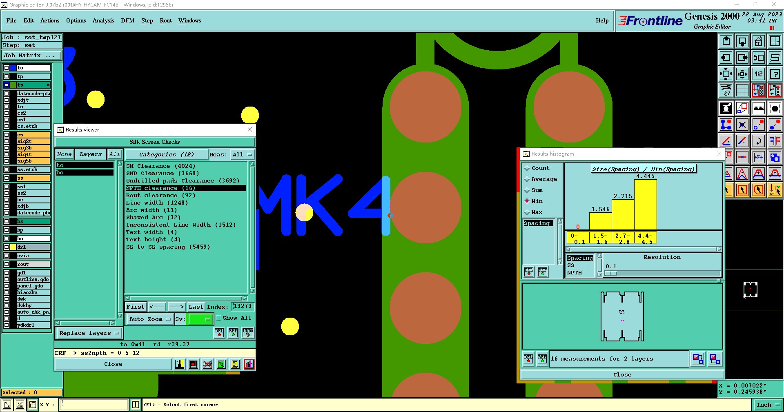This screenshot has height=412, width=784.
Task: Open the Analysis menu
Action: [x=103, y=20]
